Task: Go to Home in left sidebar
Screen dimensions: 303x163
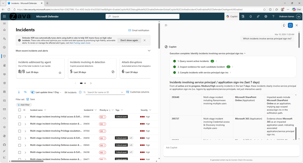Action: click(x=5, y=30)
